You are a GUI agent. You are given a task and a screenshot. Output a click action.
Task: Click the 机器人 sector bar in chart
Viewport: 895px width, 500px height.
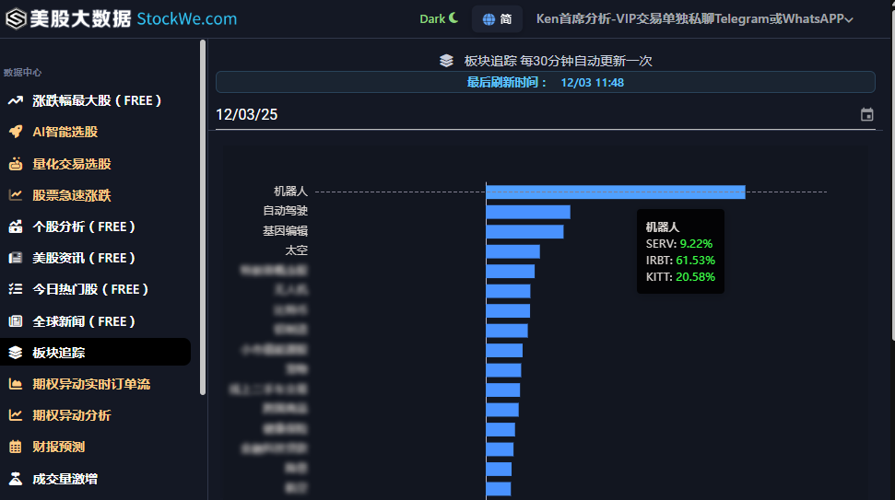coord(615,192)
